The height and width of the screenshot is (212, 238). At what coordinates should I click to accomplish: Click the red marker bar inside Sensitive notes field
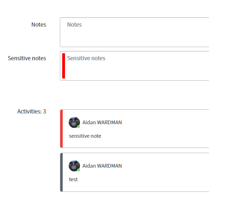point(64,66)
